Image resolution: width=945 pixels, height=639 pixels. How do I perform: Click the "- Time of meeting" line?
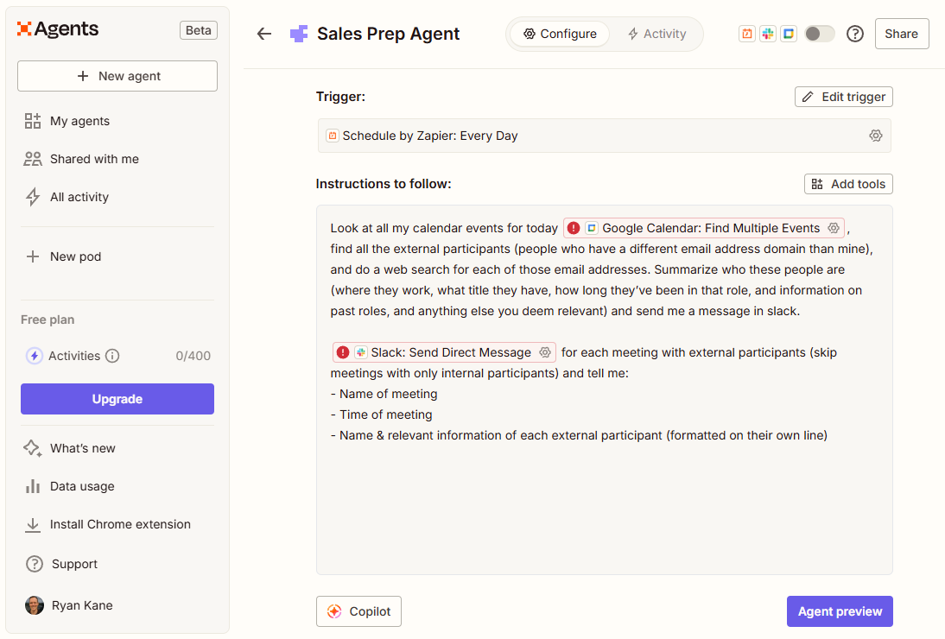(382, 414)
